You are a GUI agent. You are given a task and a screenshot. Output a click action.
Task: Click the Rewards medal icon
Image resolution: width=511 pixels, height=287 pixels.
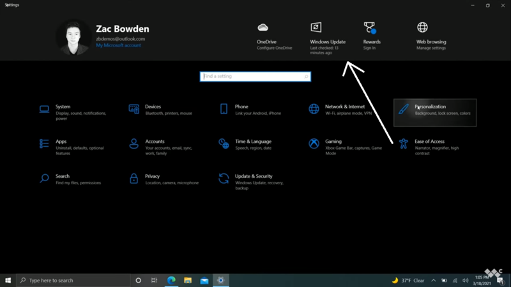370,27
